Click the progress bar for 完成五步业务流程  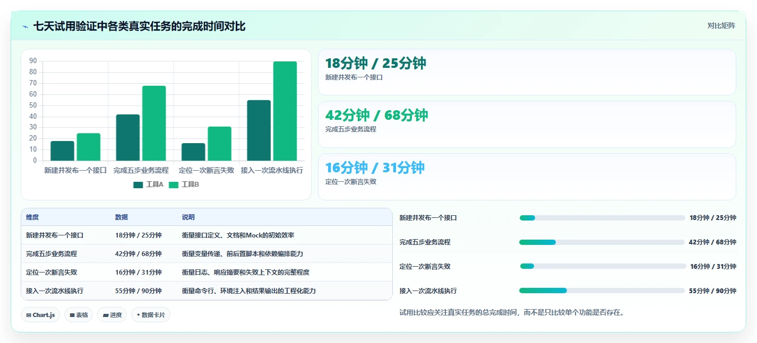click(601, 242)
